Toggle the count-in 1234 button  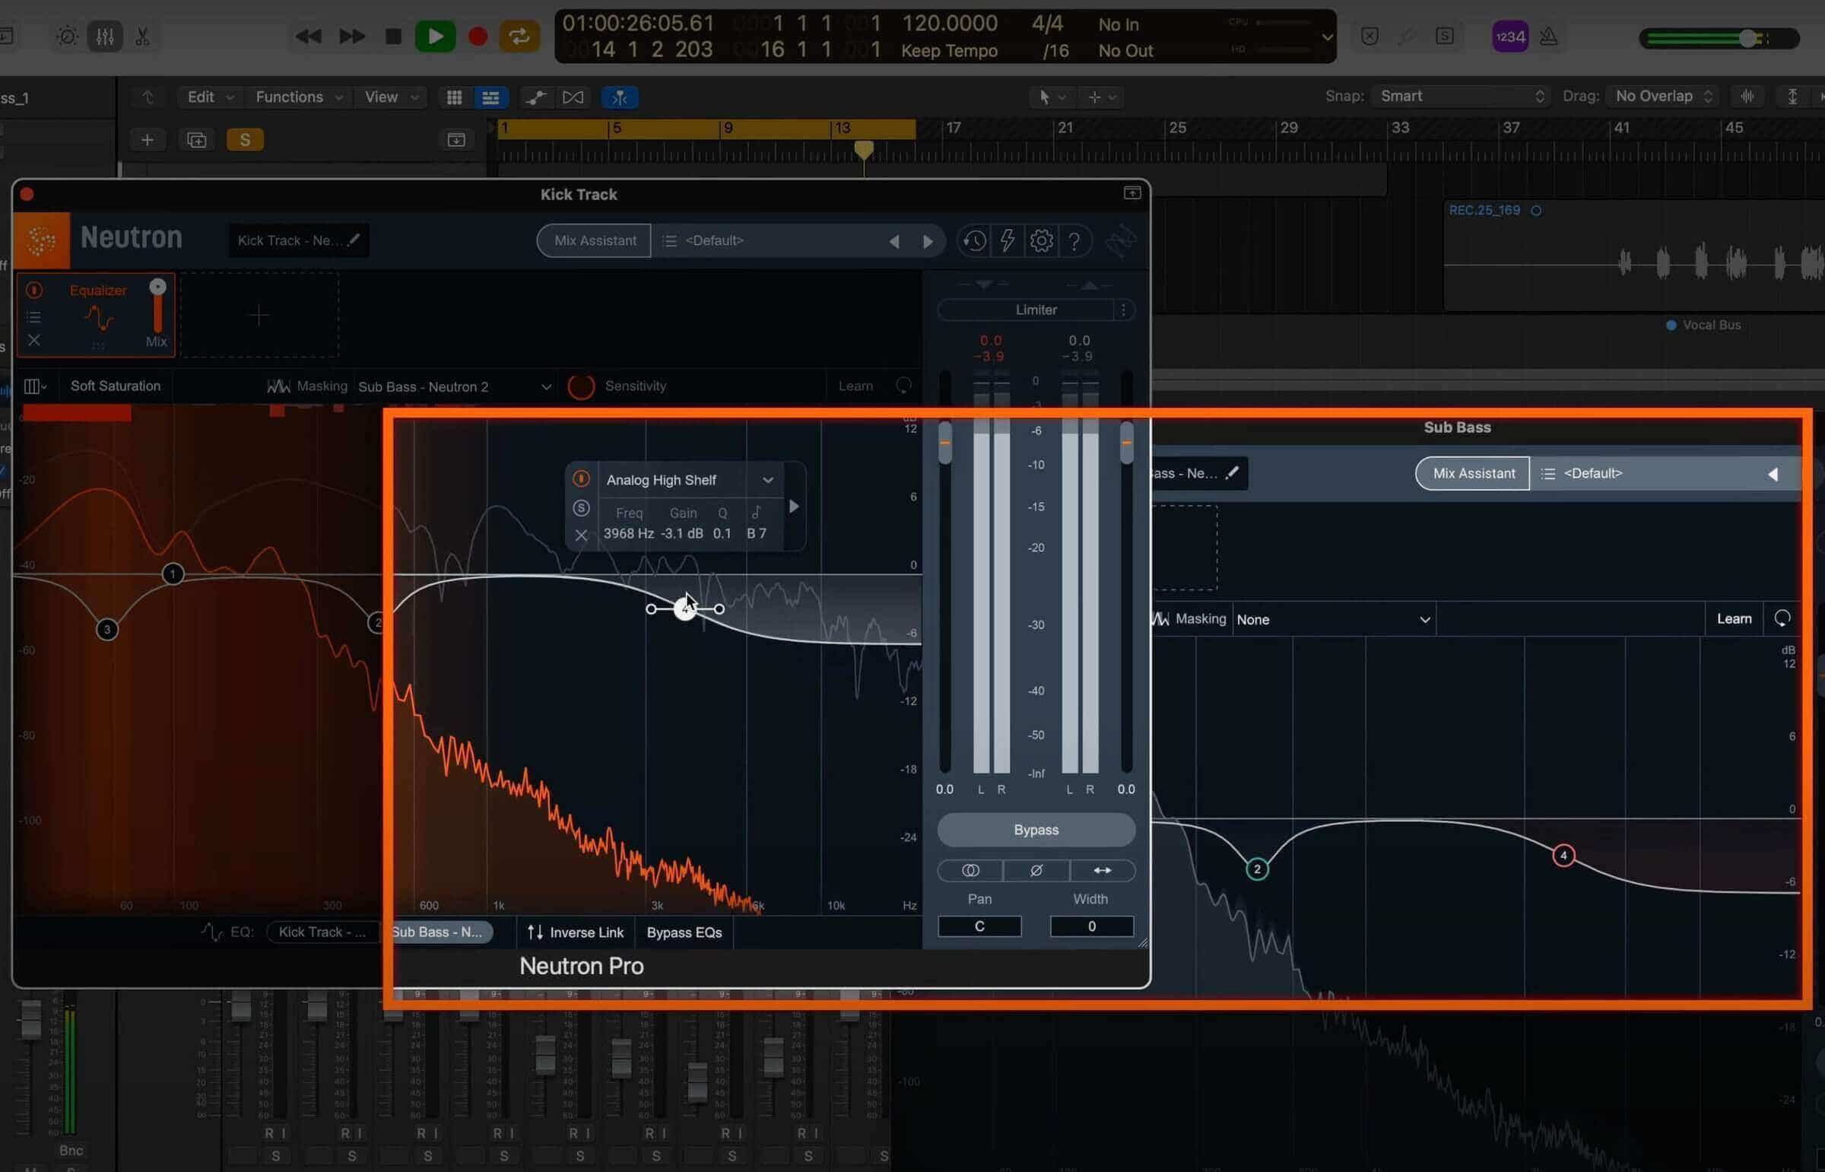(x=1509, y=37)
